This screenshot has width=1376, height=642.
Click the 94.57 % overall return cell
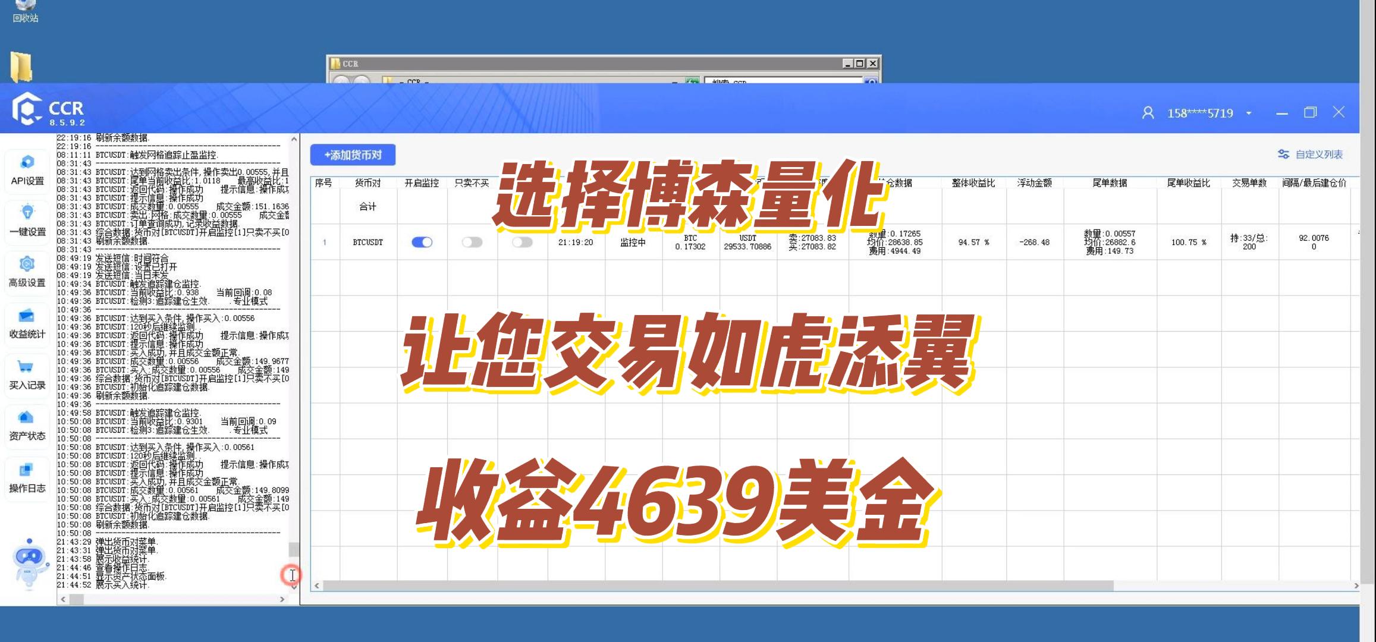[x=973, y=243]
